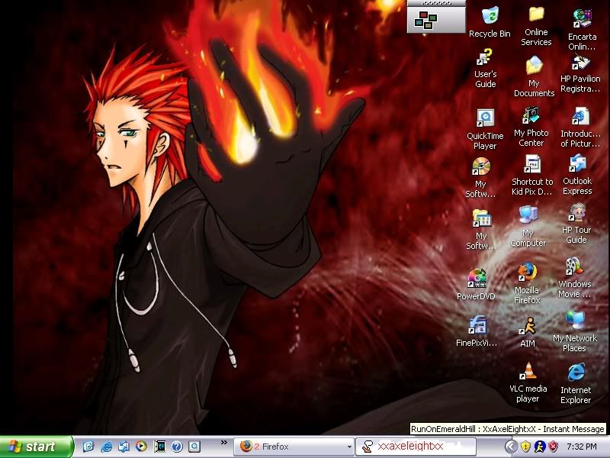610x458 pixels.
Task: Click the filmstrip quick launch icon
Action: point(159,447)
